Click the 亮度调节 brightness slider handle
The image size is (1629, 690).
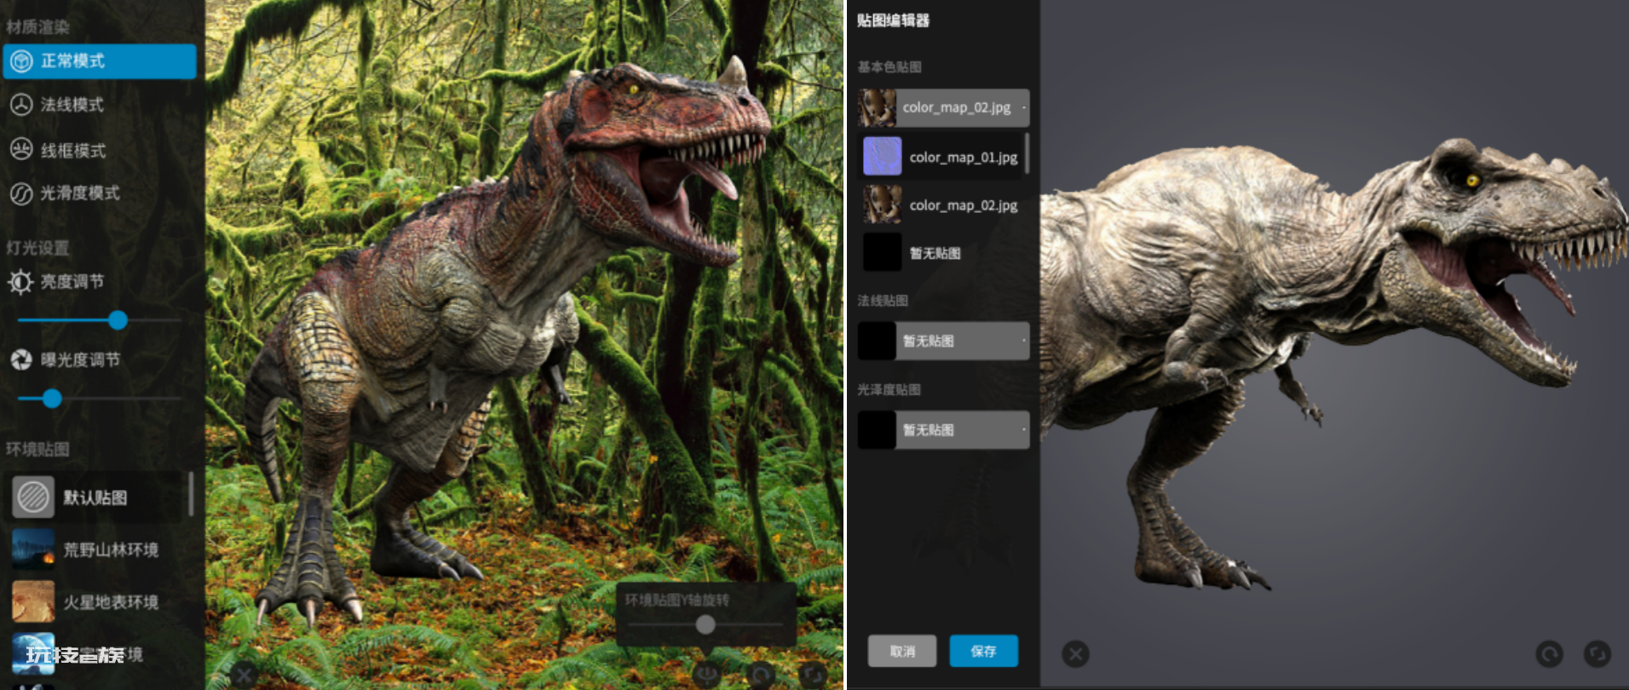point(118,320)
